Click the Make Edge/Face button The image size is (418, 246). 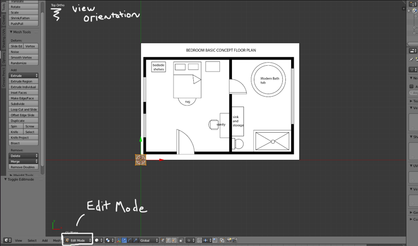pyautogui.click(x=24, y=98)
